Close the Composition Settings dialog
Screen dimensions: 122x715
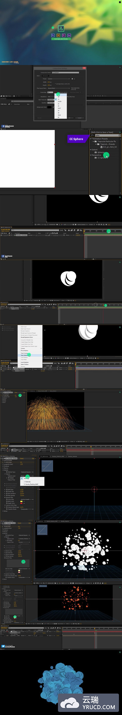(x=84, y=68)
